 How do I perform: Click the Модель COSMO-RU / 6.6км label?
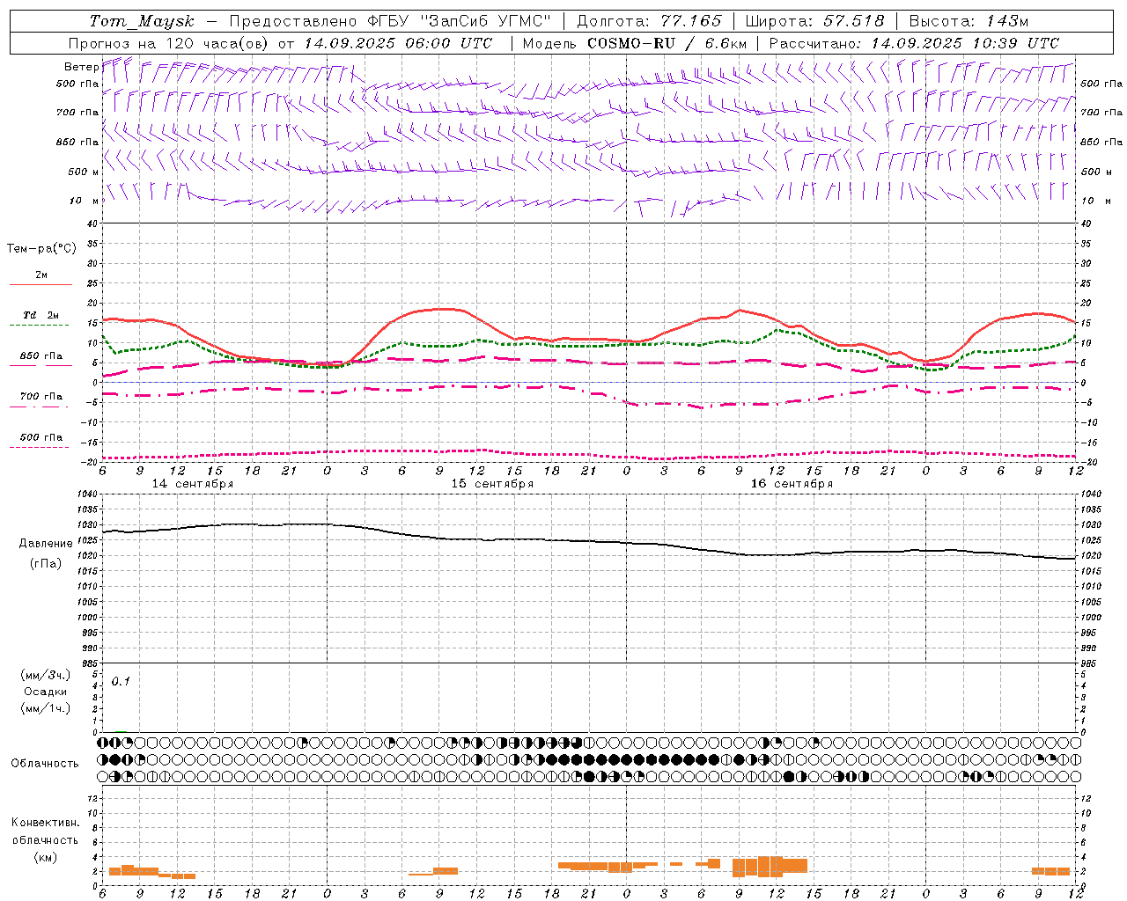click(635, 43)
